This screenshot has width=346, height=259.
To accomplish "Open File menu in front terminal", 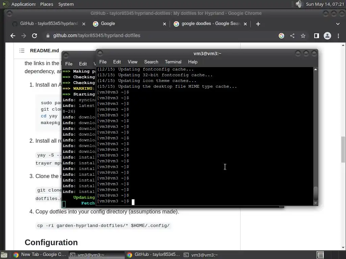I will click(103, 62).
